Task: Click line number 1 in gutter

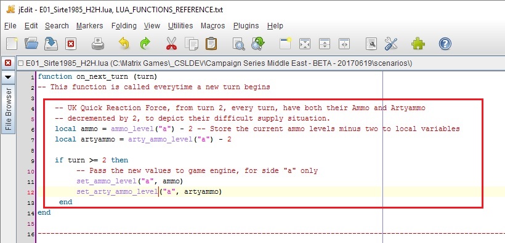Action: point(33,78)
